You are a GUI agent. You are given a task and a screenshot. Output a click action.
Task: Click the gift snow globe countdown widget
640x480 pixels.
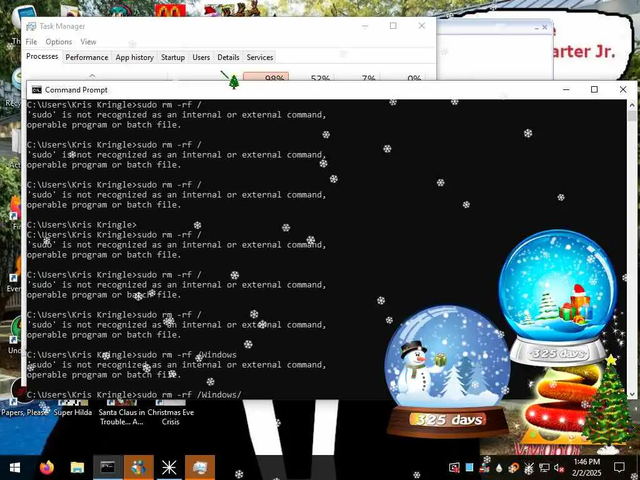557,297
